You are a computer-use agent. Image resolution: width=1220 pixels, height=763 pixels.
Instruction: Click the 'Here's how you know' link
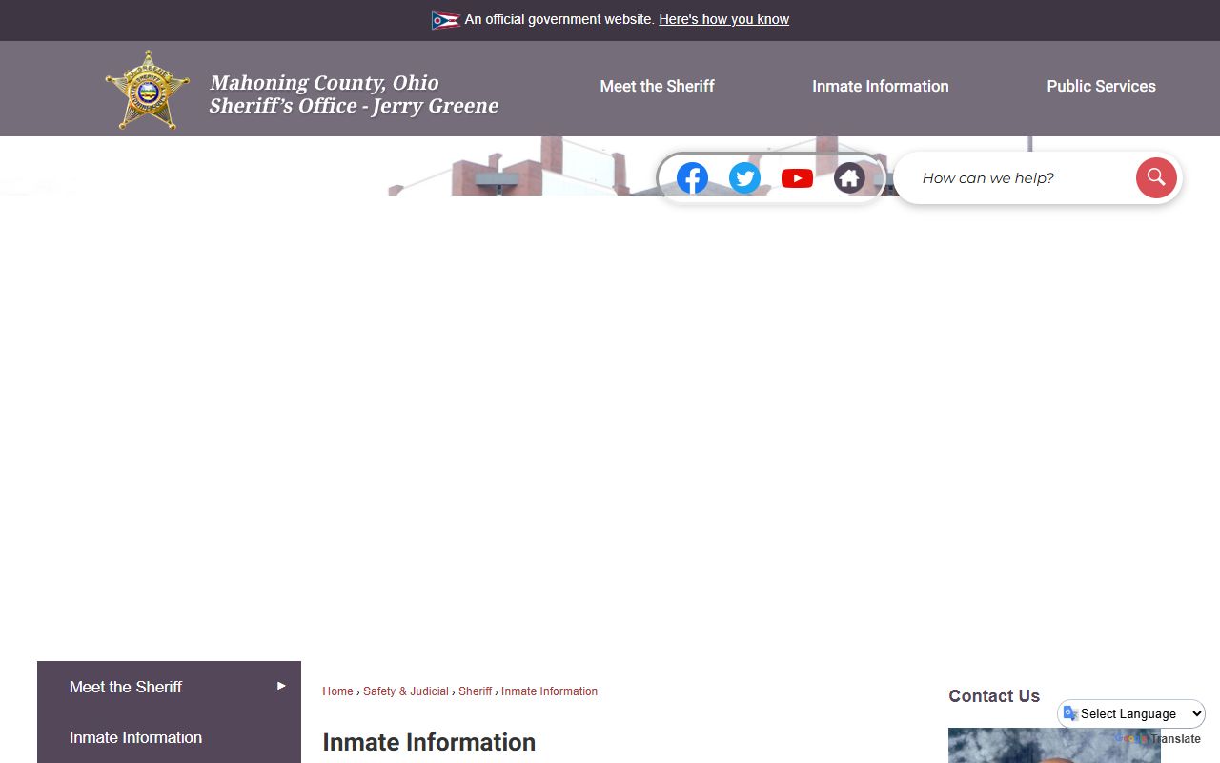pyautogui.click(x=723, y=19)
